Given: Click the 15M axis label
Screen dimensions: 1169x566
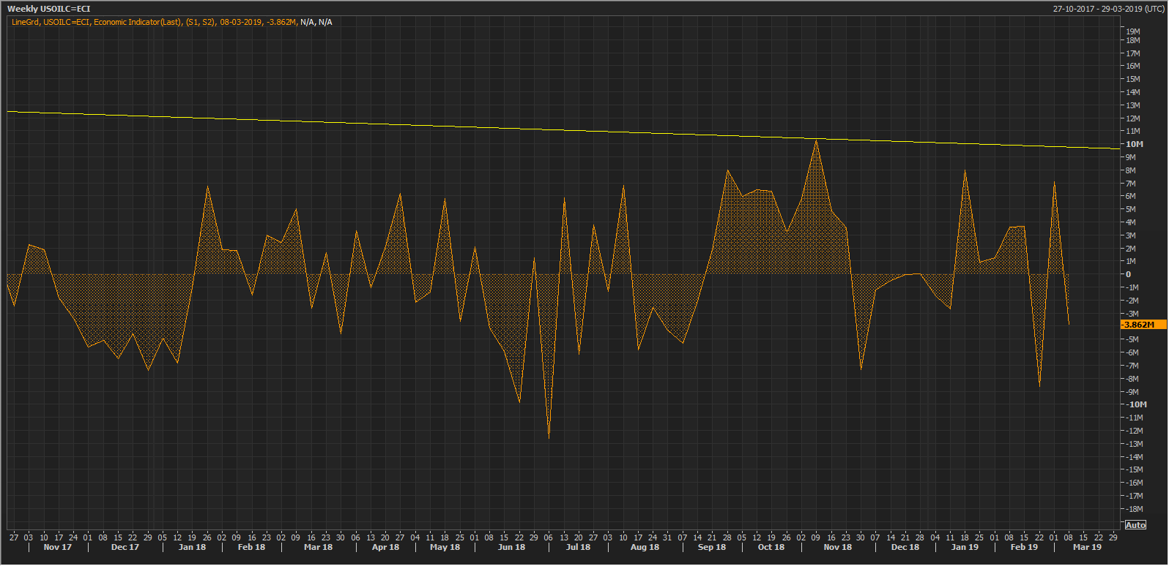Looking at the screenshot, I should (1133, 79).
